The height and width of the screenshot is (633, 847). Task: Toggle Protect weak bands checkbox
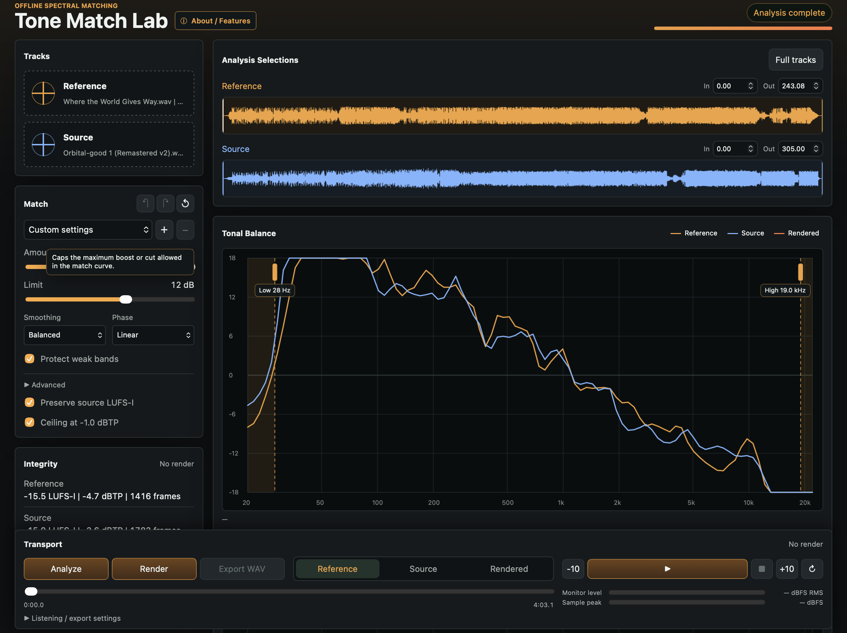click(29, 359)
